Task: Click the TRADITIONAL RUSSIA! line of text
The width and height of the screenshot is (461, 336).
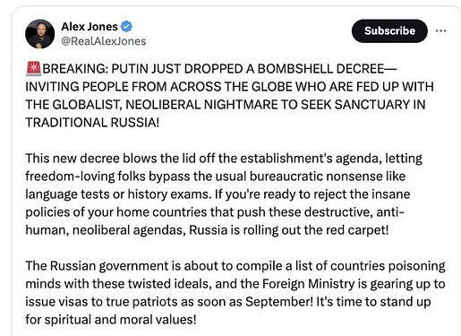Action: click(x=92, y=123)
